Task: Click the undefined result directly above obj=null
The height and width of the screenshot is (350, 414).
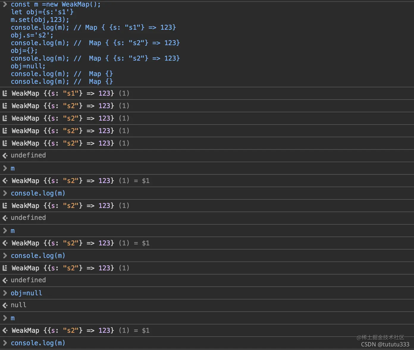Action: coord(28,280)
